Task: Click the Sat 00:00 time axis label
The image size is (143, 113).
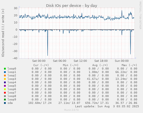Action: [x=39, y=61]
